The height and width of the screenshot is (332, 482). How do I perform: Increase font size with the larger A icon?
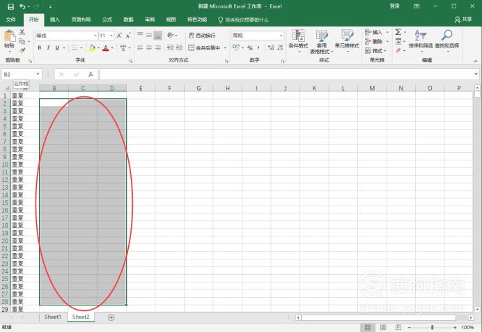[119, 36]
